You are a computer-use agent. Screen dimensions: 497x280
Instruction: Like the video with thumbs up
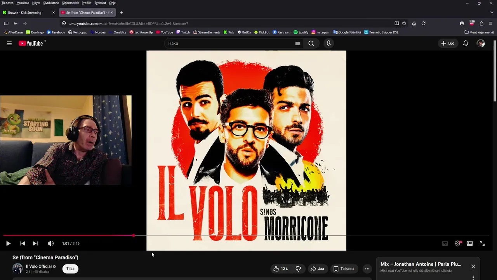pyautogui.click(x=281, y=269)
